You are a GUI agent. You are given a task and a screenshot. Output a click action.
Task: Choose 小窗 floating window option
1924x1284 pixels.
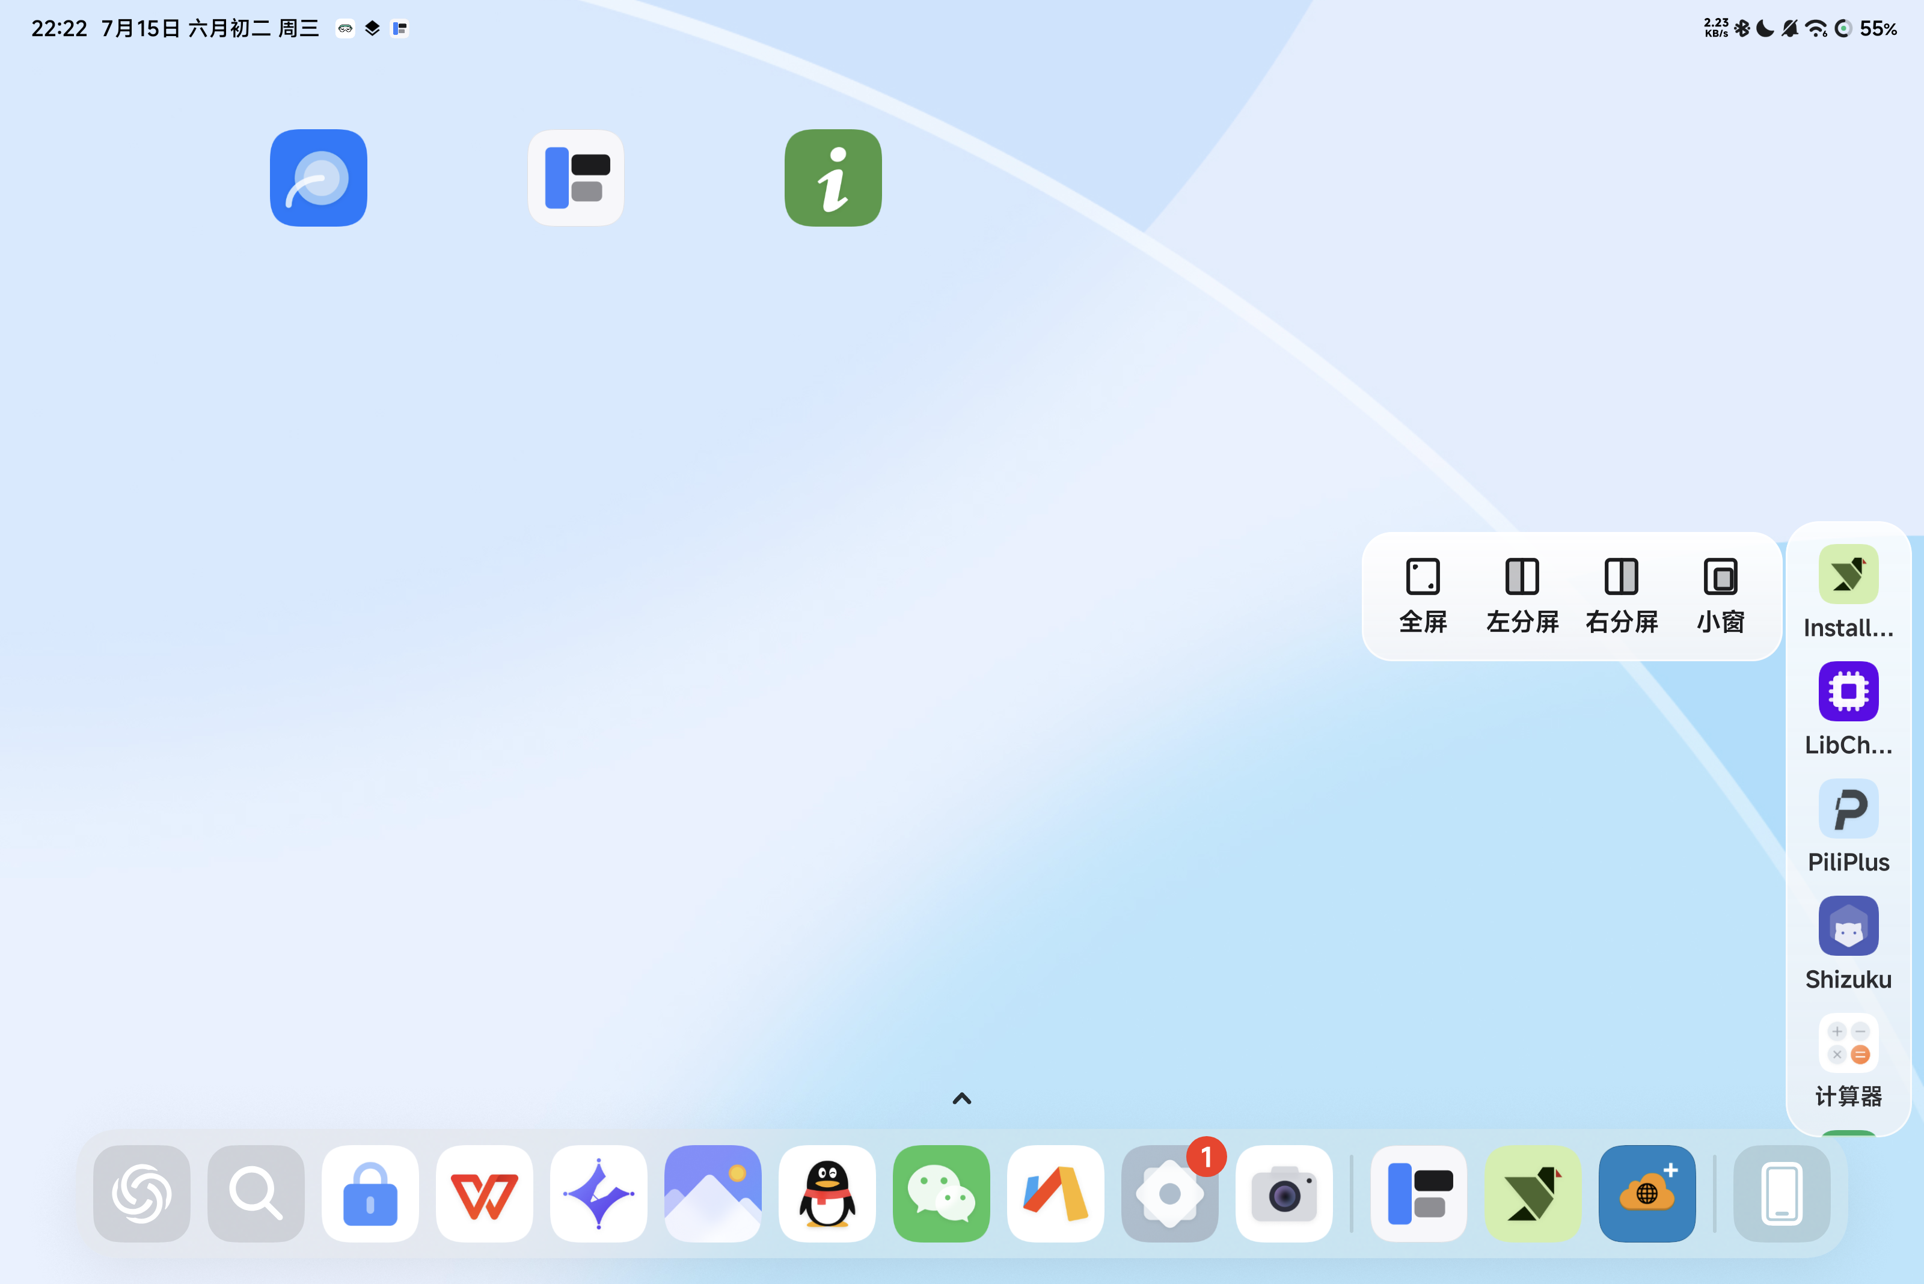pos(1720,595)
